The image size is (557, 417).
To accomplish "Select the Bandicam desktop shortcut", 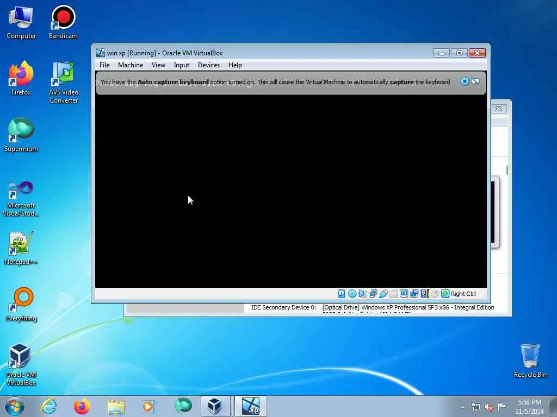I will pos(63,23).
